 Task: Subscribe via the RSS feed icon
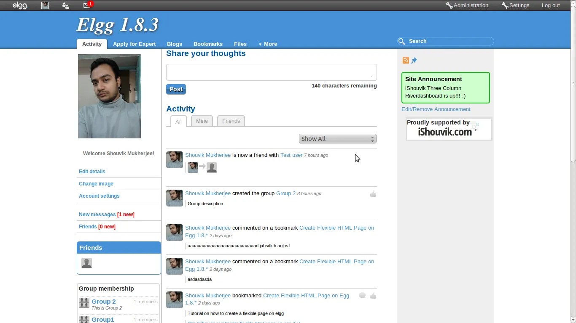405,60
